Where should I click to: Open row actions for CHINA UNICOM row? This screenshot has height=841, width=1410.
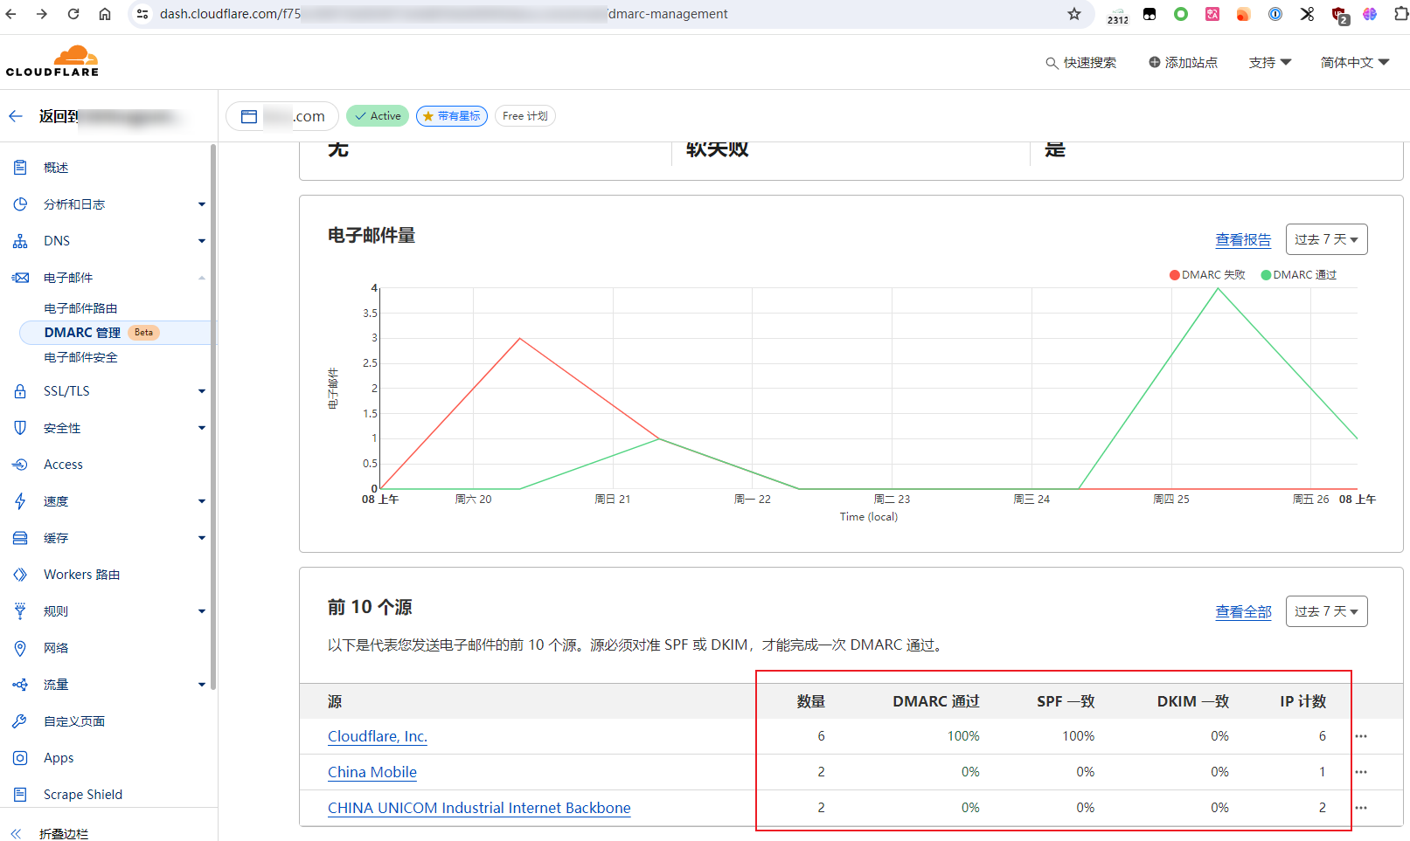1361,808
